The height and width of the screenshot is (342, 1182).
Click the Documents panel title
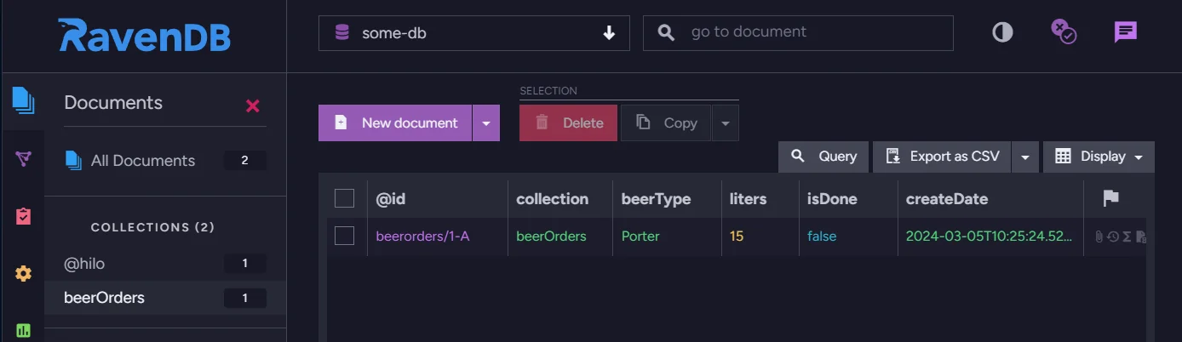(x=113, y=102)
